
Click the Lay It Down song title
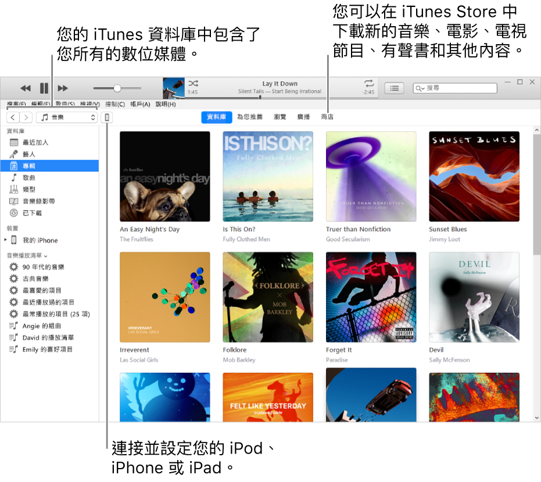[x=280, y=84]
